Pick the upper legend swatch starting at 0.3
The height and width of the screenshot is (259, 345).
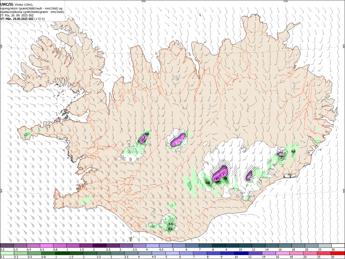point(20,246)
